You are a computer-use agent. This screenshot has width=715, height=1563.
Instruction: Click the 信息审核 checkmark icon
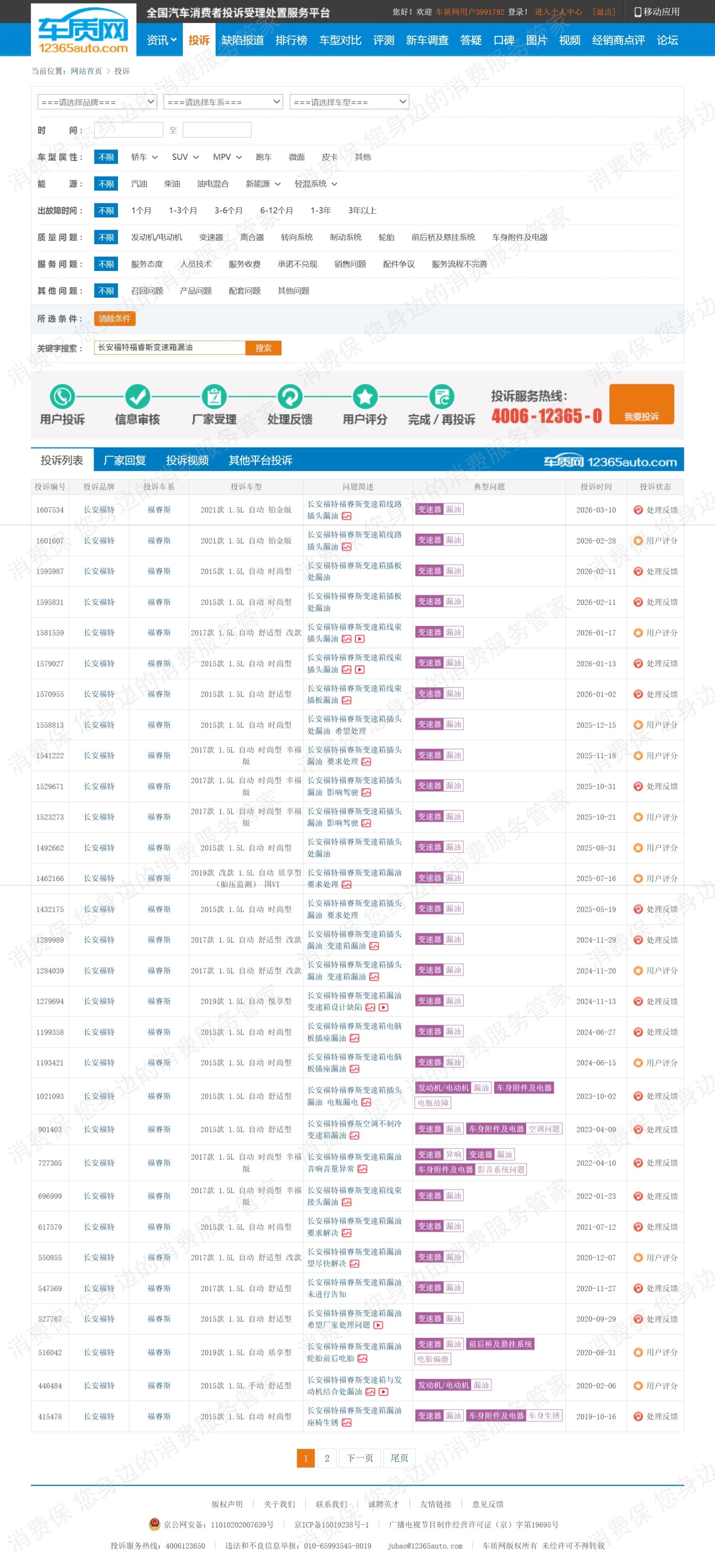[x=137, y=397]
